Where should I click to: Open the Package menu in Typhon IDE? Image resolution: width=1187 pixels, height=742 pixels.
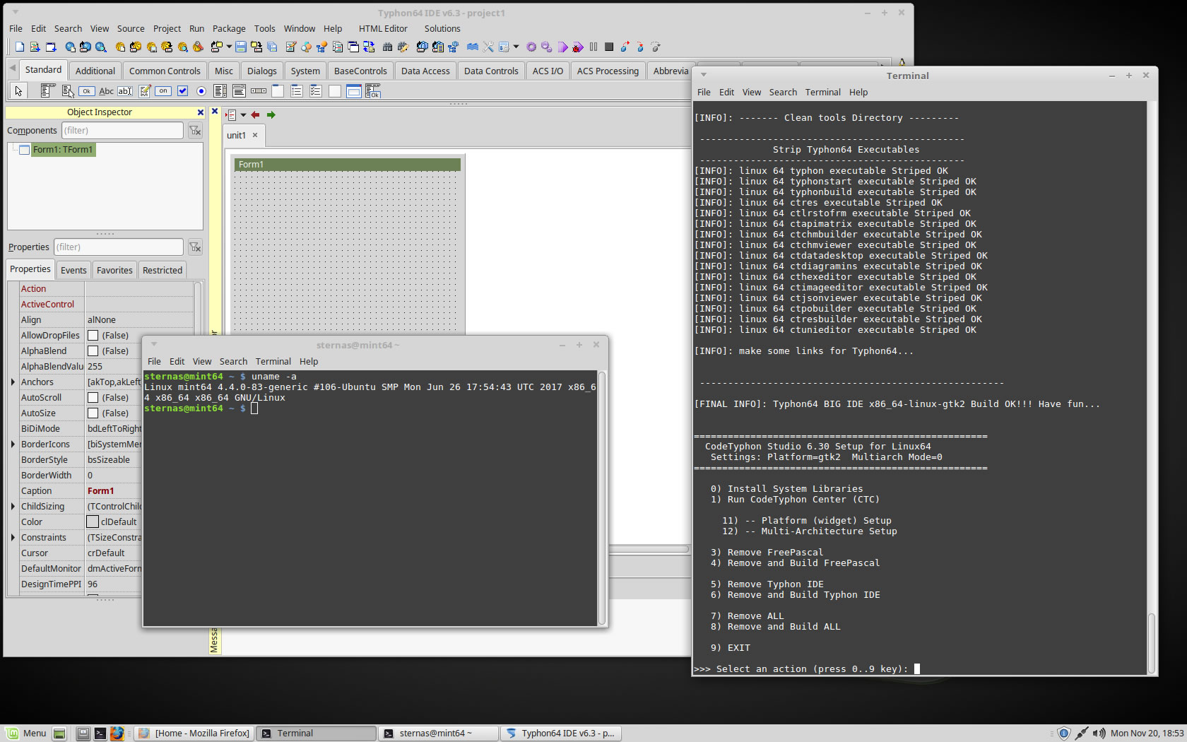pyautogui.click(x=229, y=29)
